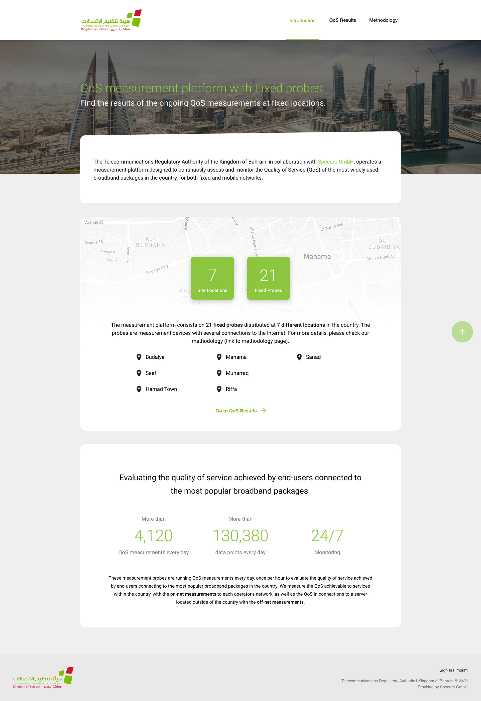The width and height of the screenshot is (481, 701).
Task: Click the Go to QoS Results link
Action: 236,411
